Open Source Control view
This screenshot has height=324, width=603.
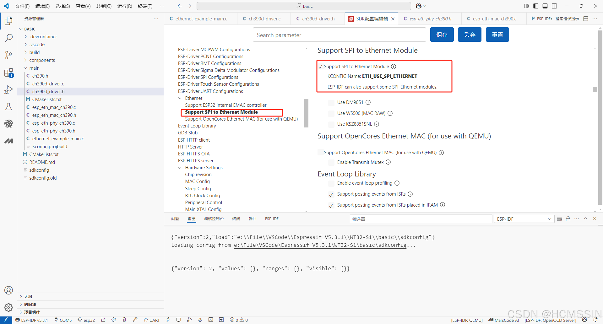8,55
